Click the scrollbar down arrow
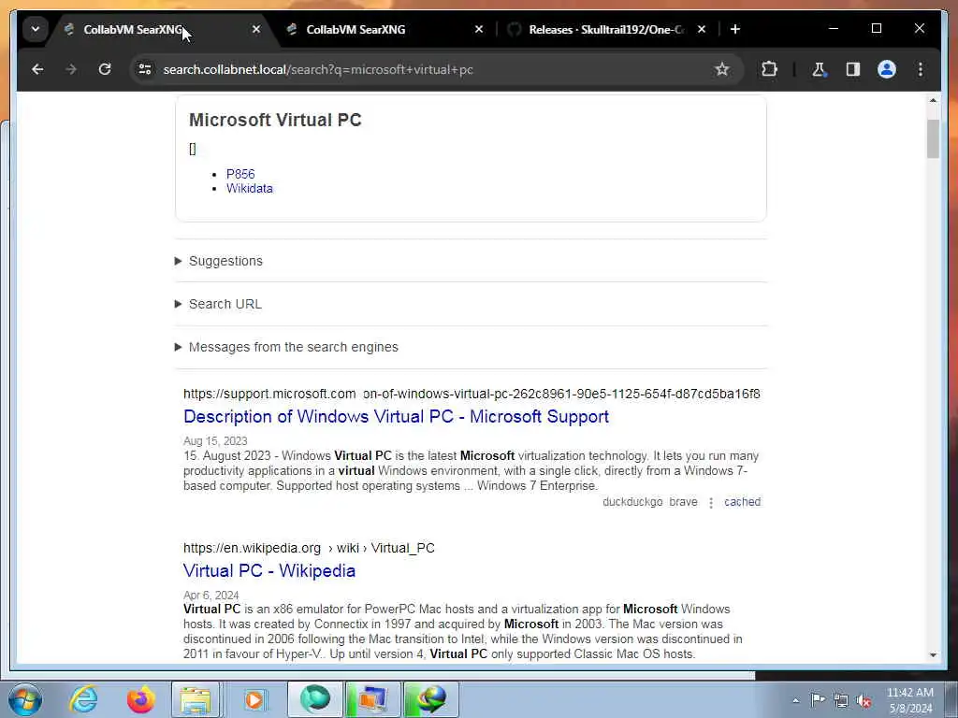Viewport: 958px width, 718px height. (x=933, y=655)
